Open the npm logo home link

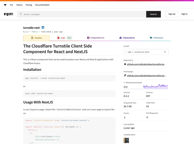click(8, 14)
